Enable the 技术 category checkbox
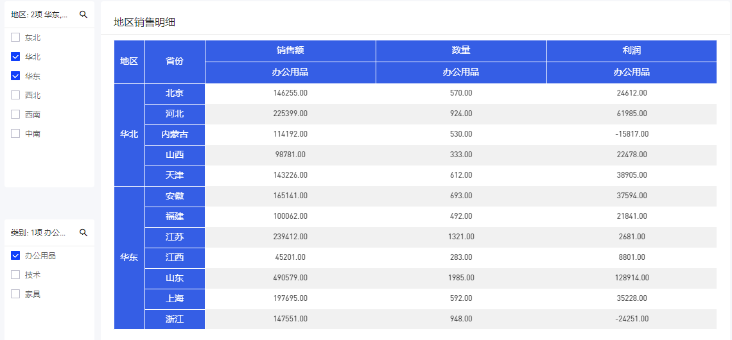Screen dimensions: 732x340 tap(16, 275)
